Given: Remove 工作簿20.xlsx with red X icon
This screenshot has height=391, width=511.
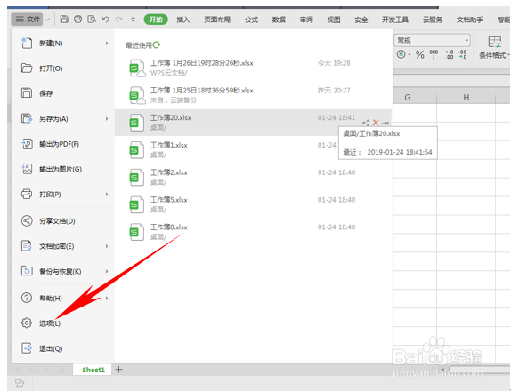Looking at the screenshot, I should (x=376, y=123).
